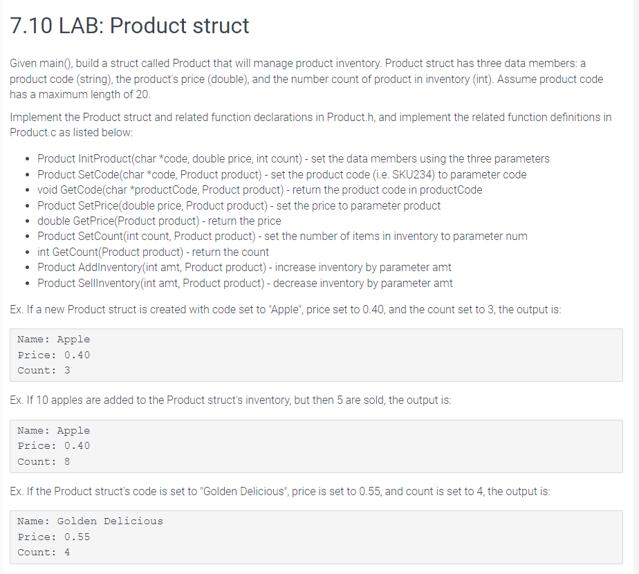Click the Golden Delicious output code box

(x=316, y=537)
